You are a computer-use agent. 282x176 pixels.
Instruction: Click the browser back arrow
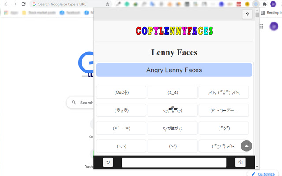6,4
